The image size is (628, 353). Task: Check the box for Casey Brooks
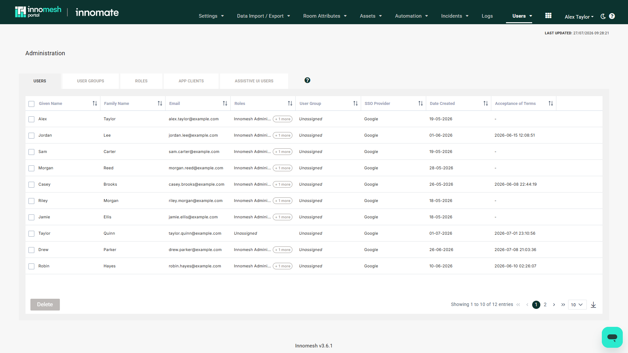31,185
